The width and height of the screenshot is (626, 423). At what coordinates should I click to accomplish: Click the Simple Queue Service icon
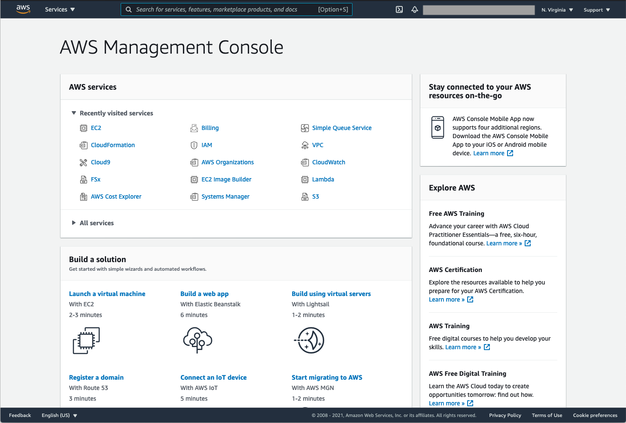tap(305, 128)
